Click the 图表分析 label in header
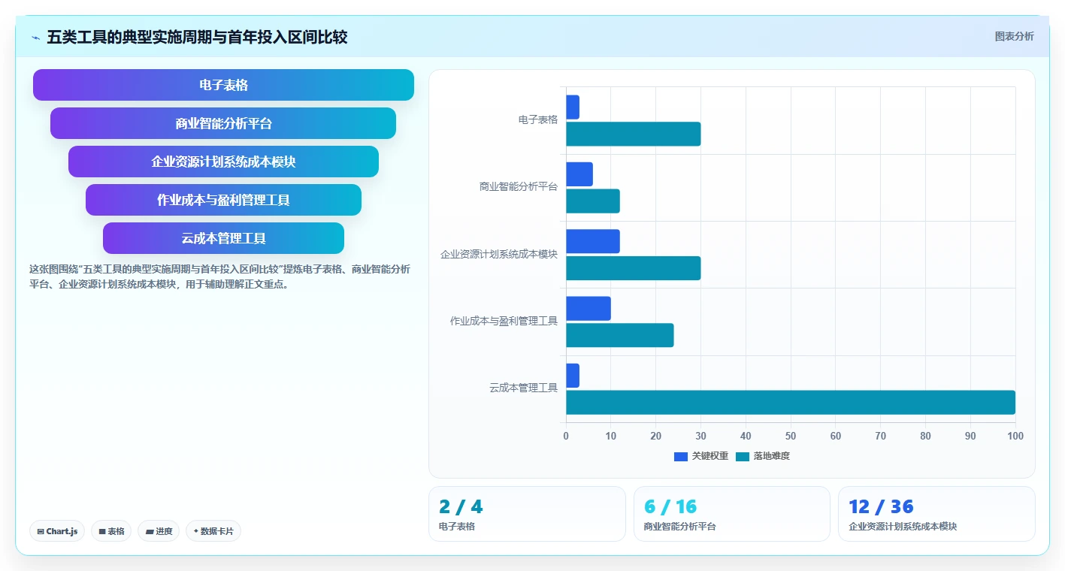This screenshot has height=571, width=1065. point(1014,36)
